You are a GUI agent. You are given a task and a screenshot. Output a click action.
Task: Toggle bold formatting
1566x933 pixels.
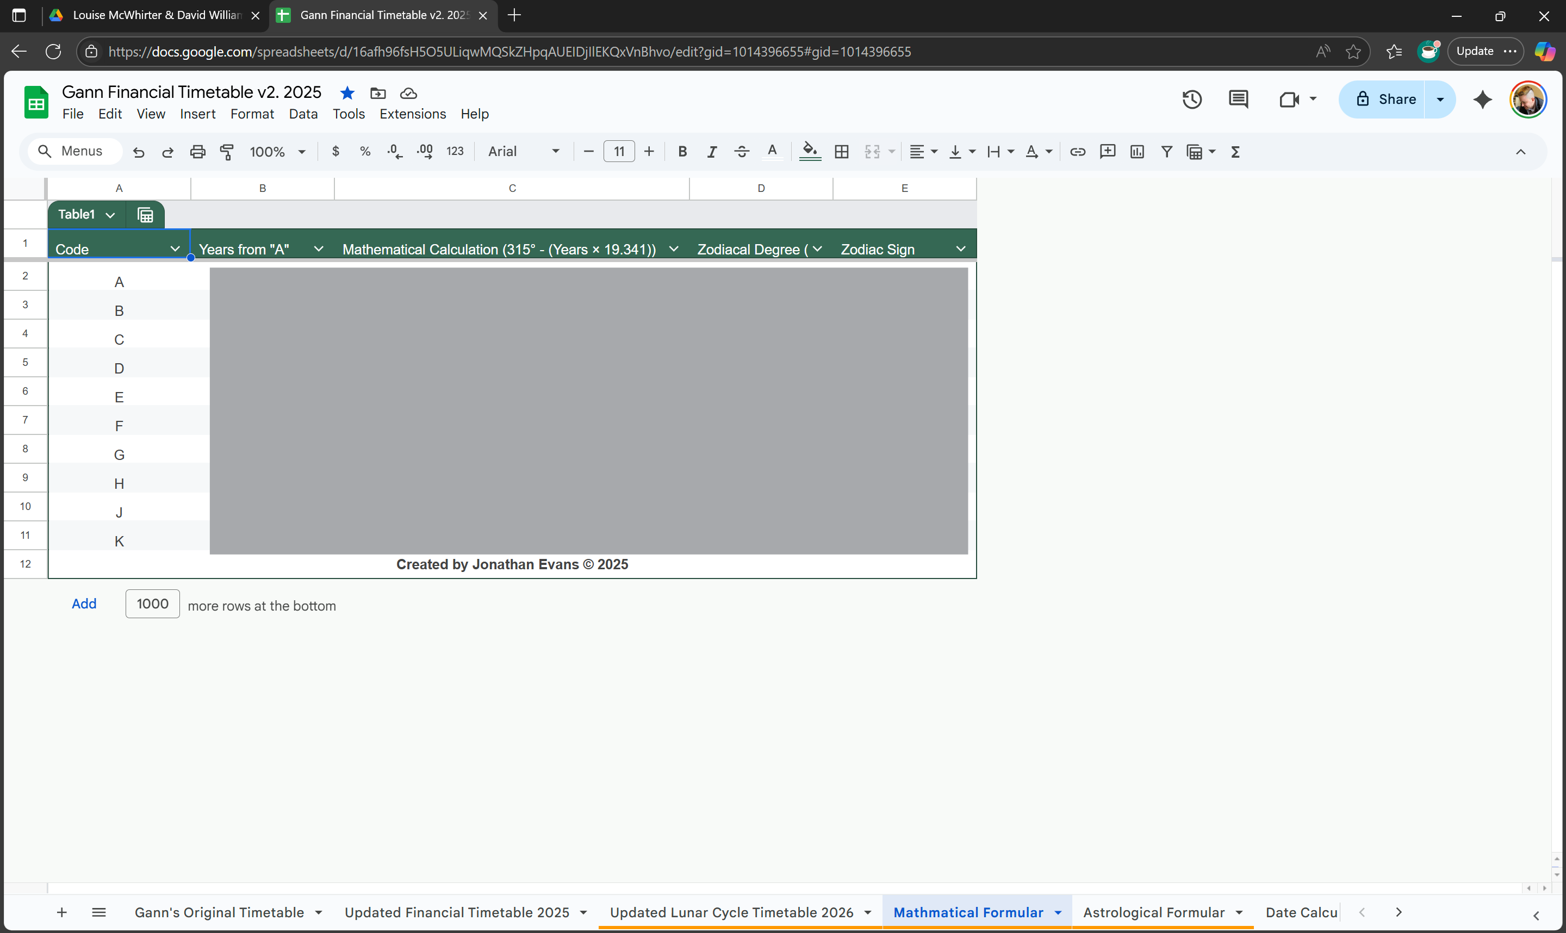pos(682,152)
